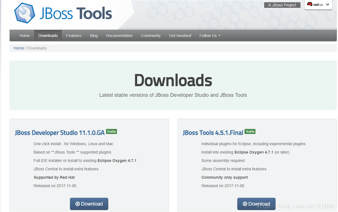Open the Community nav item
Screen dimensions: 338x212
point(151,36)
